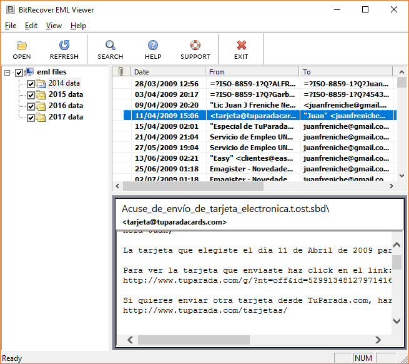Click the SUPPORT lifebuoy icon
This screenshot has width=409, height=364.
click(x=195, y=45)
